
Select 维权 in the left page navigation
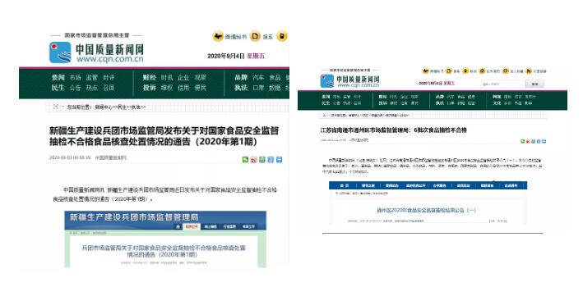pyautogui.click(x=167, y=88)
